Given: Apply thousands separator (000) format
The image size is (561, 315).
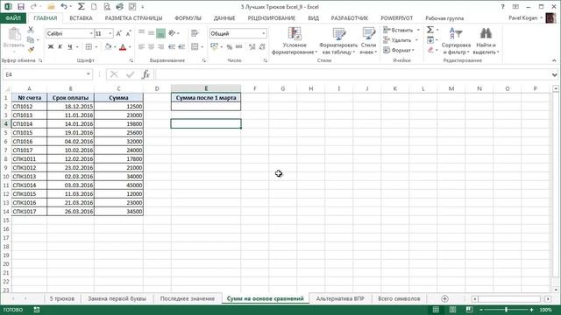Looking at the screenshot, I should 239,46.
